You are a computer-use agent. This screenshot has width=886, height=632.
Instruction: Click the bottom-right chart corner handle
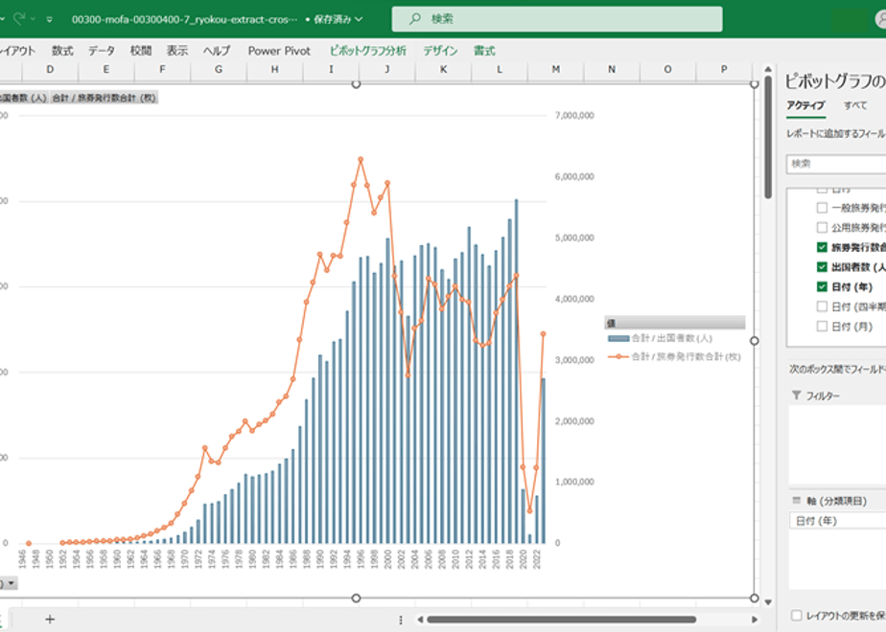755,598
